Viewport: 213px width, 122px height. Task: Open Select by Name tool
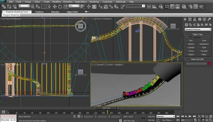pos(38,6)
